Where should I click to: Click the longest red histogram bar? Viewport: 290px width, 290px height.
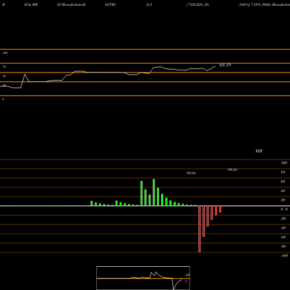click(200, 229)
